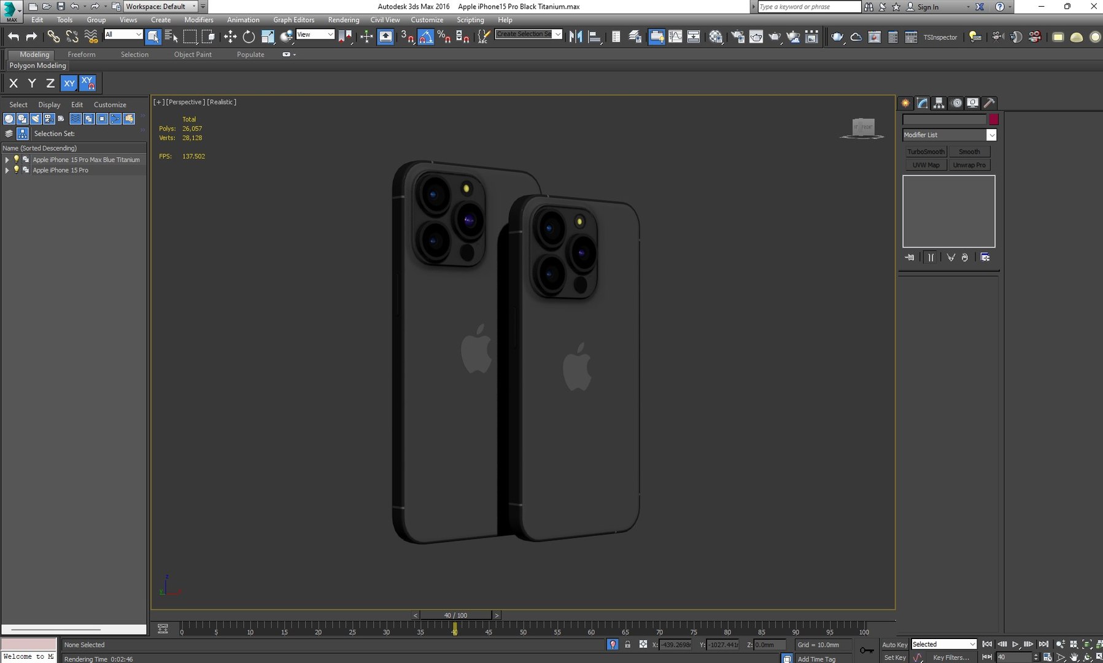Switch to the Object Paint ribbon tab
This screenshot has height=663, width=1103.
point(193,55)
